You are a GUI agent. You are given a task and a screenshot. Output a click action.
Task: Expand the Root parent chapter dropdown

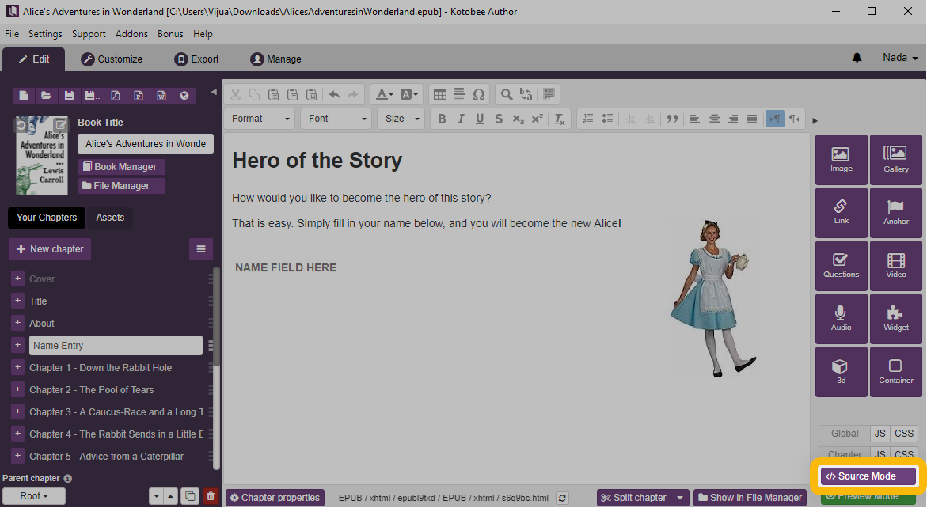click(x=33, y=496)
